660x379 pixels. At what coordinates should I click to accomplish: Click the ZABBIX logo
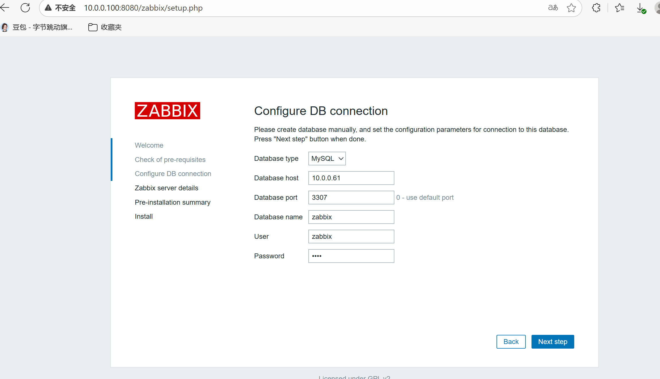coord(167,111)
